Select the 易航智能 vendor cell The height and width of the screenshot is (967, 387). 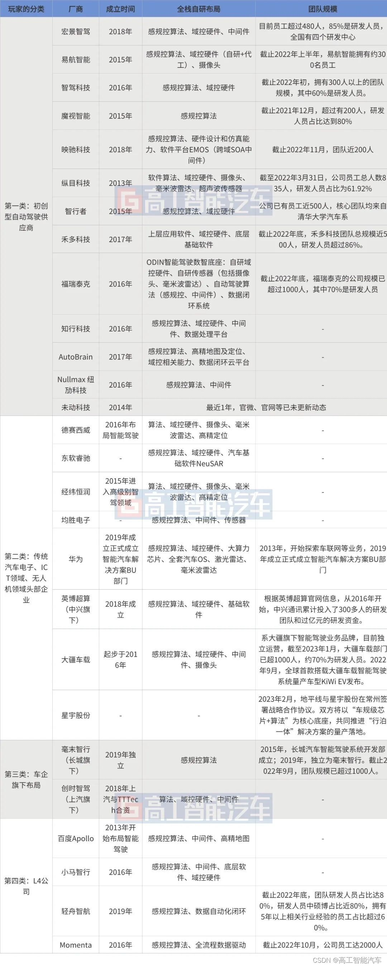point(76,60)
